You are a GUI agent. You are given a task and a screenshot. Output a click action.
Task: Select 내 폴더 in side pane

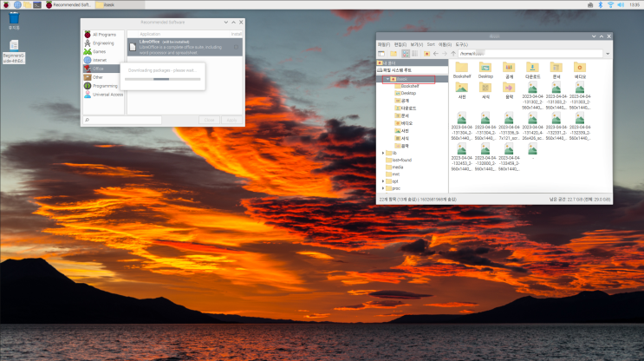pos(413,62)
